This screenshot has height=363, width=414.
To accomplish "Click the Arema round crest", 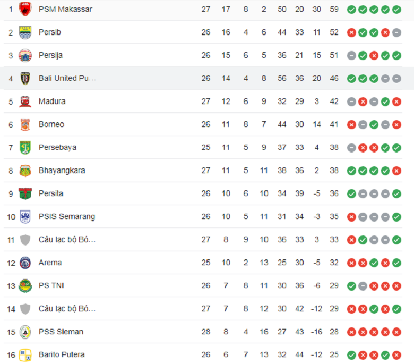I will coord(25,263).
